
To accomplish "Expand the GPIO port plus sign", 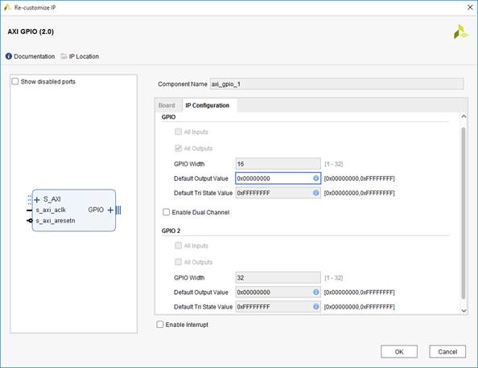I will 110,210.
